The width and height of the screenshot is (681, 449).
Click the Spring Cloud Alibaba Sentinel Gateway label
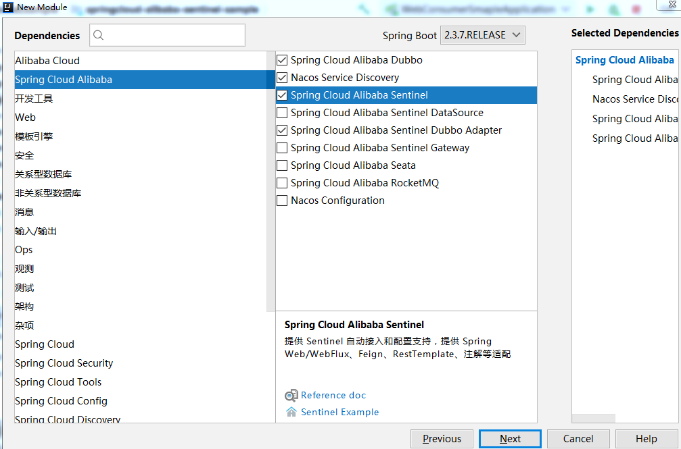(380, 148)
